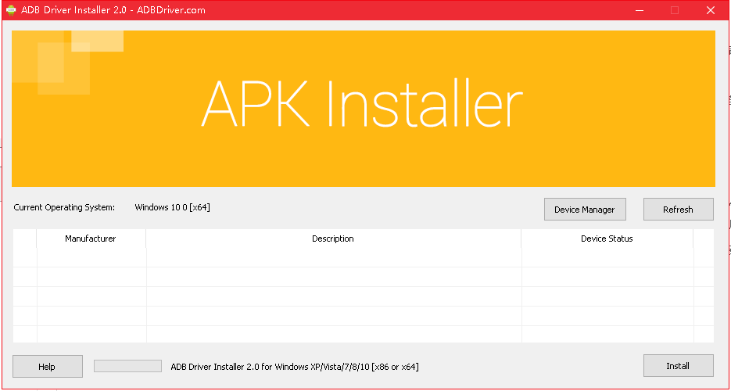Minimize the ADB Driver Installer window
Image resolution: width=731 pixels, height=391 pixels.
640,10
